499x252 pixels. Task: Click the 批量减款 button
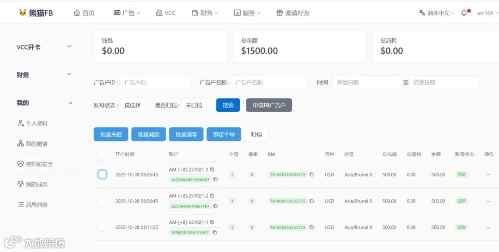[149, 134]
